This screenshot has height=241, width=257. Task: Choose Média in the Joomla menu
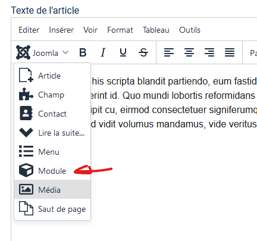click(x=52, y=190)
